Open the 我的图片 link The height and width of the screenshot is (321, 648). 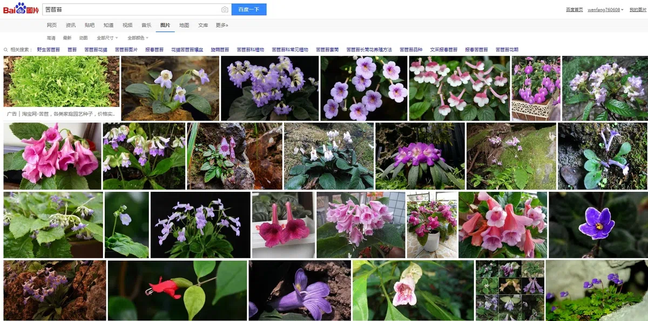coord(638,10)
